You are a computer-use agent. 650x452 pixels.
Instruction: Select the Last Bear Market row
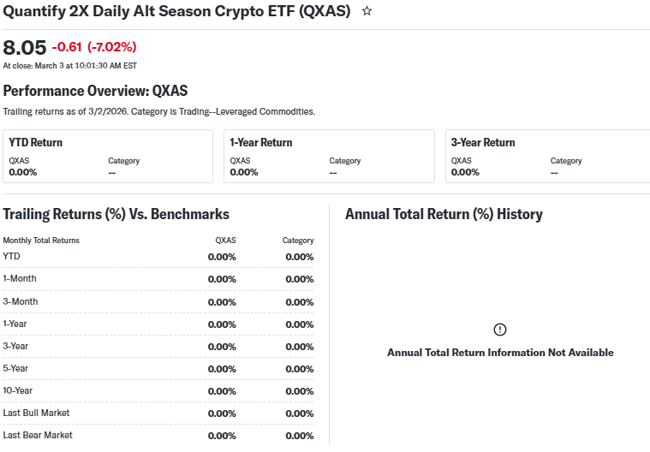pyautogui.click(x=158, y=436)
